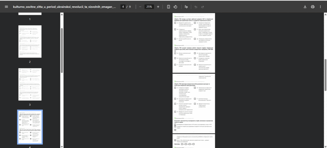The height and width of the screenshot is (148, 327).
Task: Check option Г under the УАН first department question
Action: [x=195, y=58]
